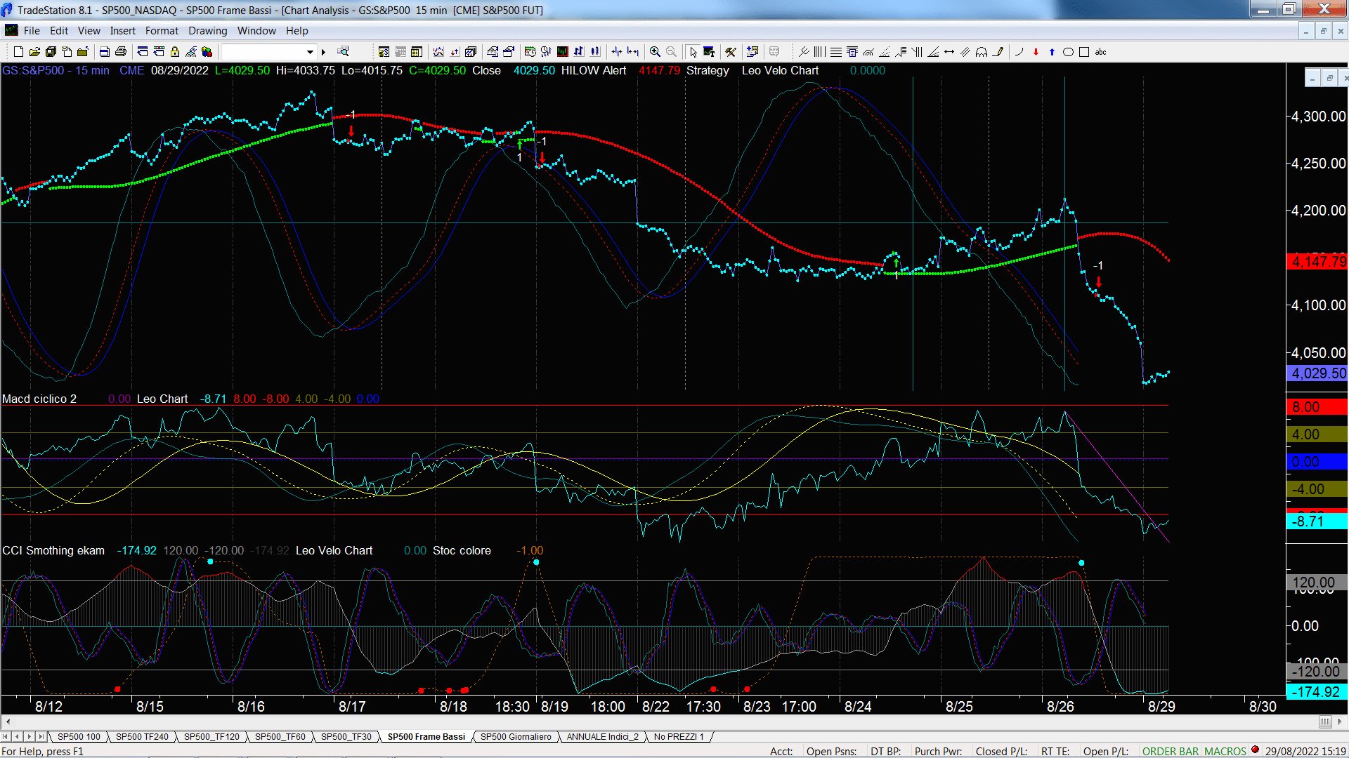Click the expand bar spacing icon
The height and width of the screenshot is (758, 1349).
[633, 52]
